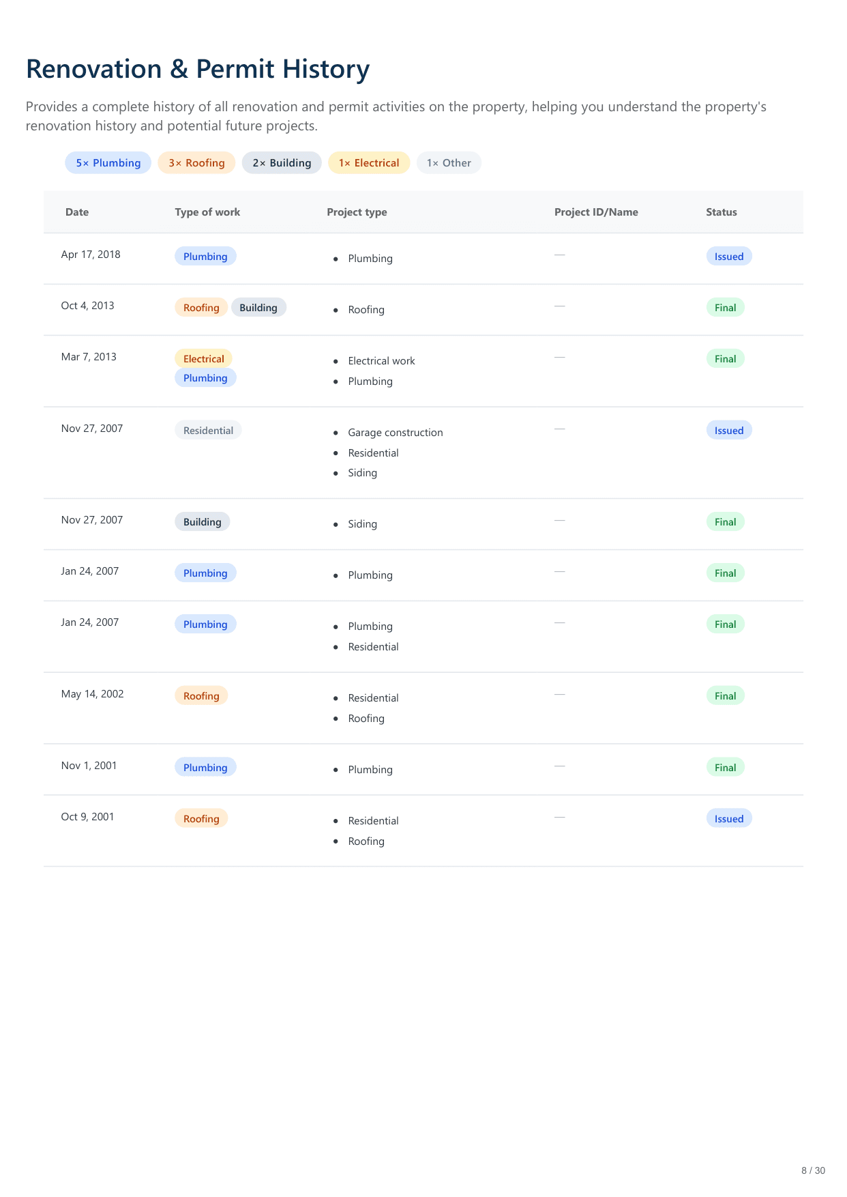Click the Project ID/Name column header
This screenshot has width=847, height=1197.
(596, 212)
